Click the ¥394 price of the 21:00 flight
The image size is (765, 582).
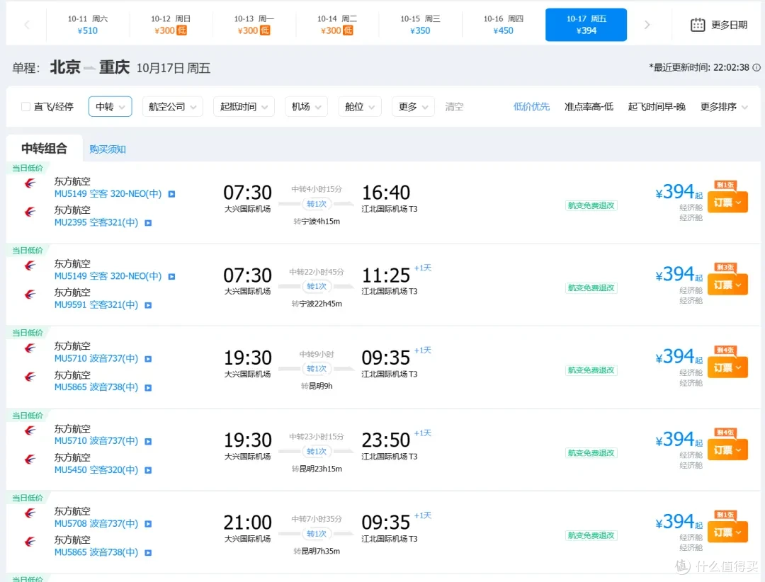(x=678, y=522)
